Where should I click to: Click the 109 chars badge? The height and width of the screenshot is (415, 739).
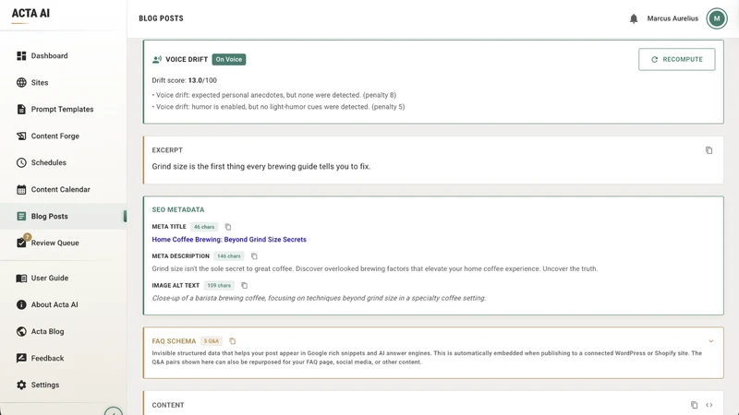[x=219, y=285]
